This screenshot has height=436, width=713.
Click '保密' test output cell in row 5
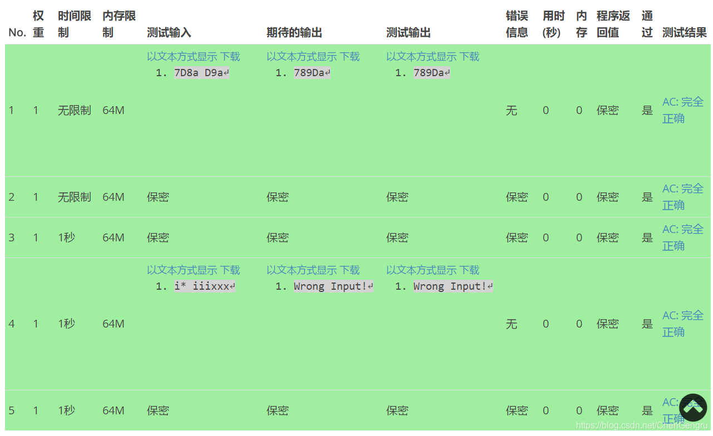[397, 411]
